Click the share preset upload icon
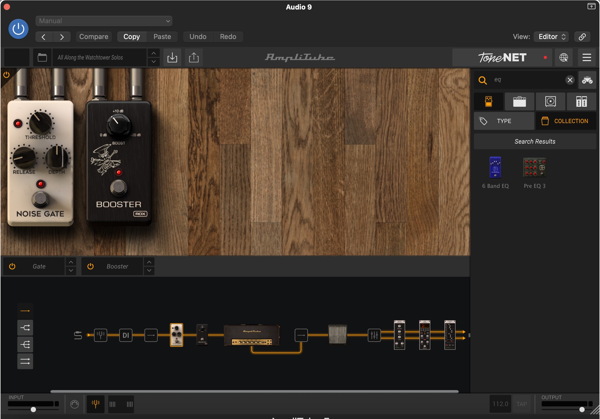The height and width of the screenshot is (419, 600). 194,57
